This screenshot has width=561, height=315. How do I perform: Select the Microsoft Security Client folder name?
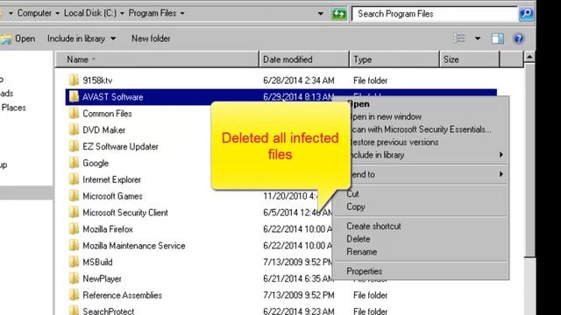(125, 213)
